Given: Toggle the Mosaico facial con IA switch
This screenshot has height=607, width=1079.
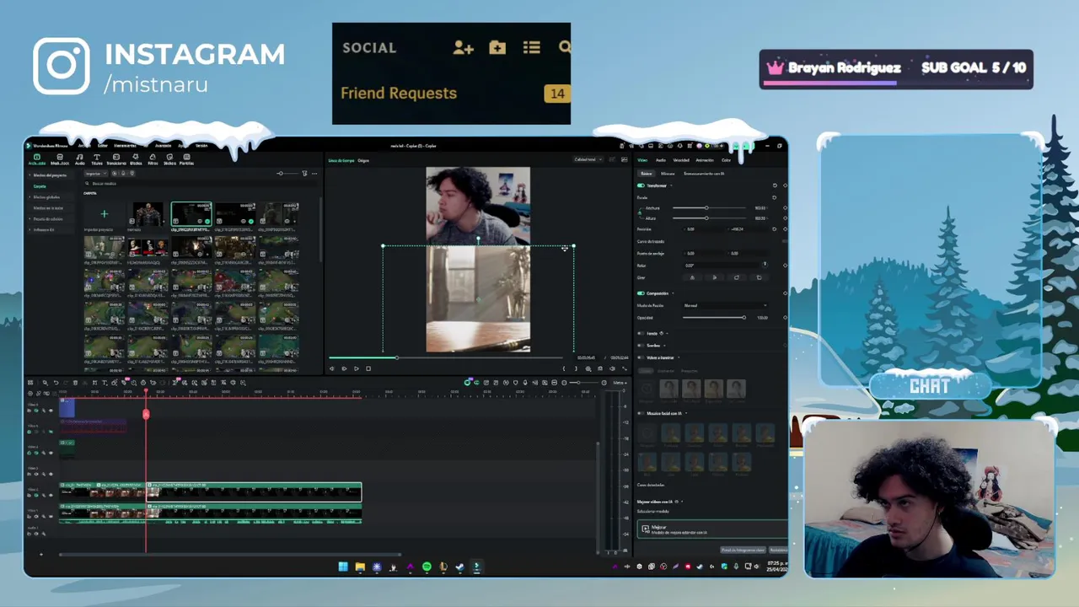Looking at the screenshot, I should coord(641,413).
